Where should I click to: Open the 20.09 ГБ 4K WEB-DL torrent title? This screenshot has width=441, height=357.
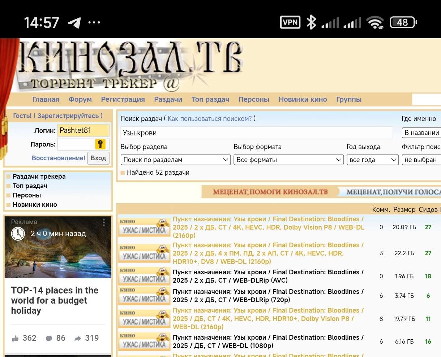pos(269,227)
